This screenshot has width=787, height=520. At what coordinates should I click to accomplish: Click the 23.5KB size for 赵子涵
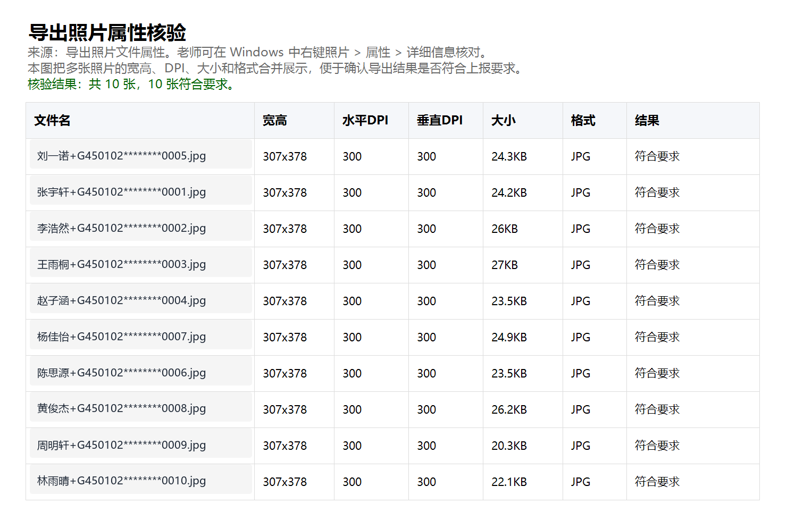click(509, 301)
